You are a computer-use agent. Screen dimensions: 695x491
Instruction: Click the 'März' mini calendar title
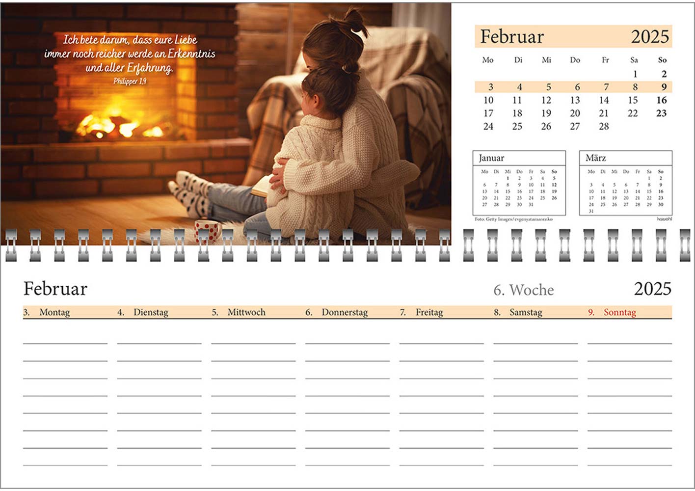pyautogui.click(x=596, y=158)
